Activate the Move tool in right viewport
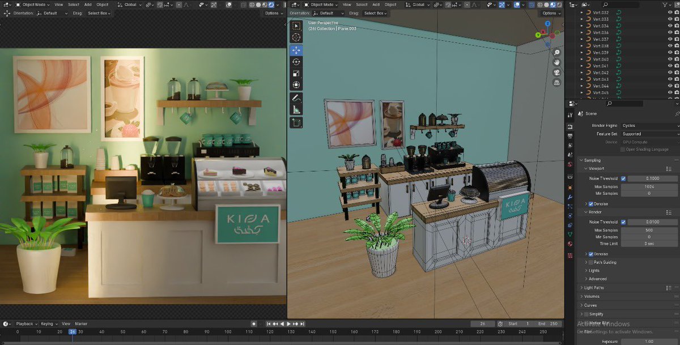This screenshot has height=345, width=680. coord(296,50)
